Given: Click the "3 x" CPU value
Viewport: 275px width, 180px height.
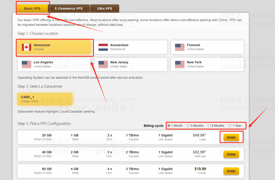Looking at the screenshot, I should point(110,152).
